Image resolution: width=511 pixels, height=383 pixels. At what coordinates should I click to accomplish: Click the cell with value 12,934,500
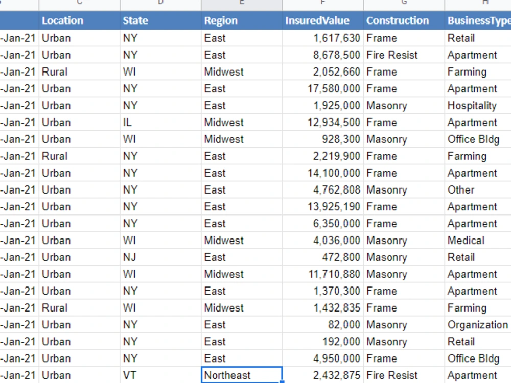[x=322, y=123]
